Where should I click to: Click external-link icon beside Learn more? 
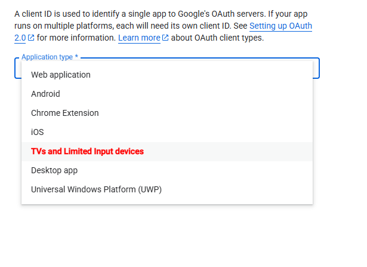pos(165,38)
